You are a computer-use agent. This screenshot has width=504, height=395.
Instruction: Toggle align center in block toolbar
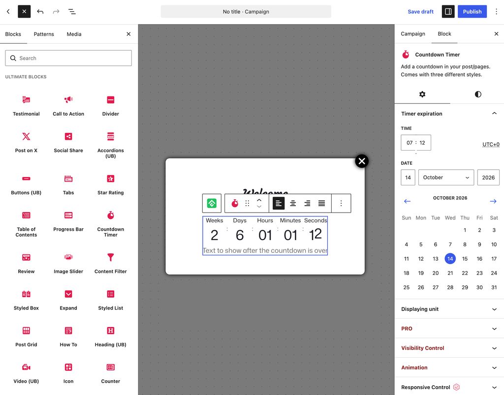pos(293,203)
